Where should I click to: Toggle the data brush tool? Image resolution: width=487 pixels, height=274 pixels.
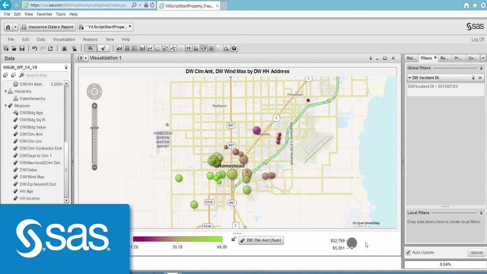coord(103,48)
